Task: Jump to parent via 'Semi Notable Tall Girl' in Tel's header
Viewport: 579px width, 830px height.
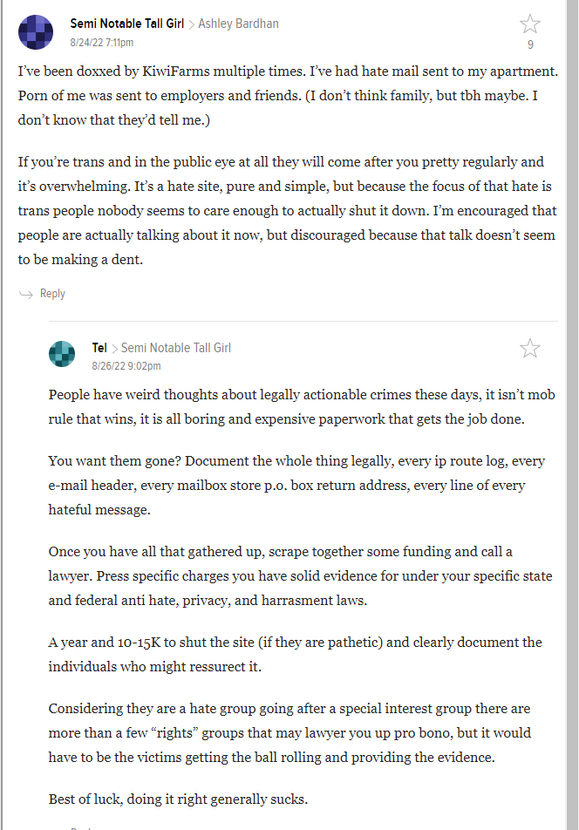Action: pos(176,348)
